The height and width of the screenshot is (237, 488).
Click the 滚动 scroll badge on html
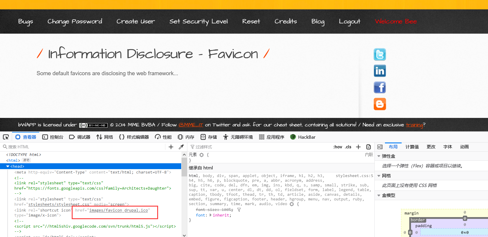(26, 160)
